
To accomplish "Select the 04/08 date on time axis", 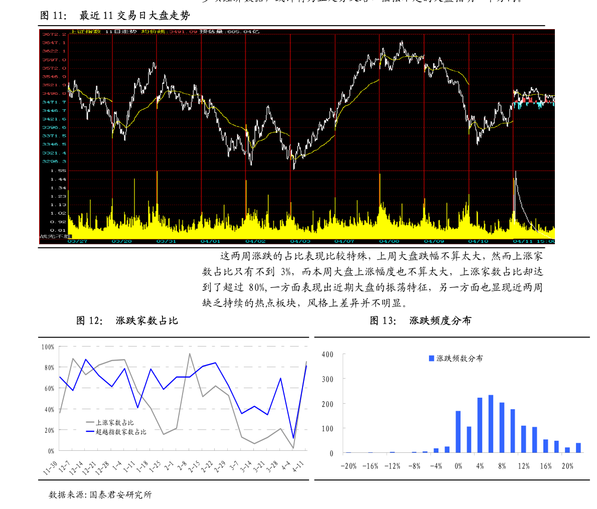I will tap(389, 241).
